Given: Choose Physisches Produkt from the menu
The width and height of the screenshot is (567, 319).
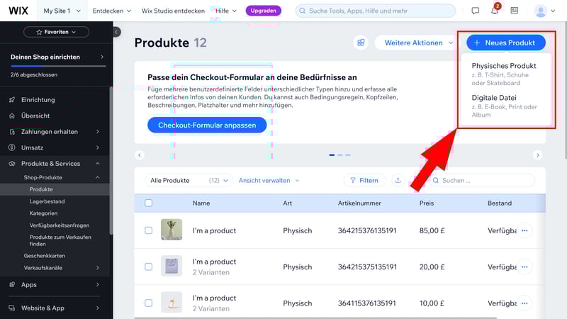Looking at the screenshot, I should pyautogui.click(x=504, y=66).
